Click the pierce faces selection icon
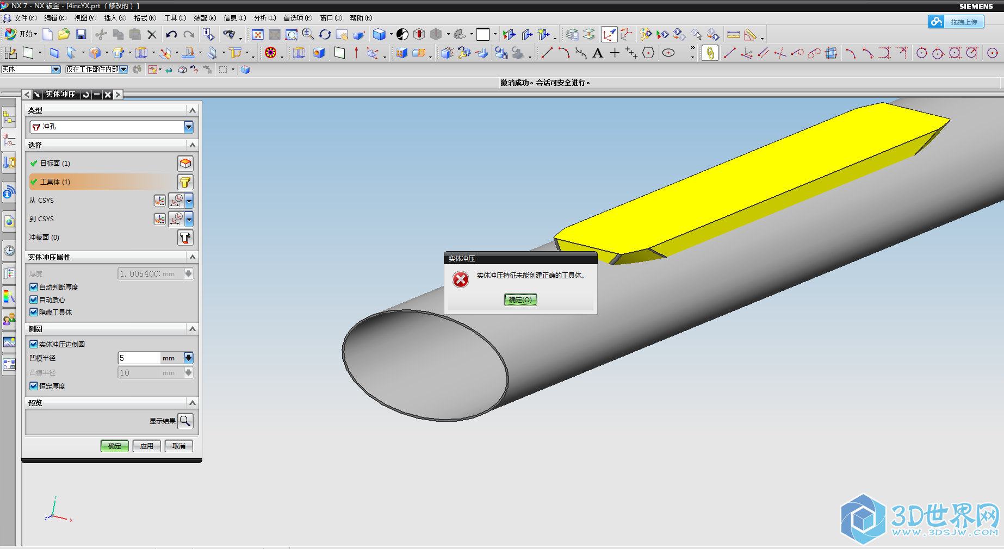The width and height of the screenshot is (1004, 549). 185,238
